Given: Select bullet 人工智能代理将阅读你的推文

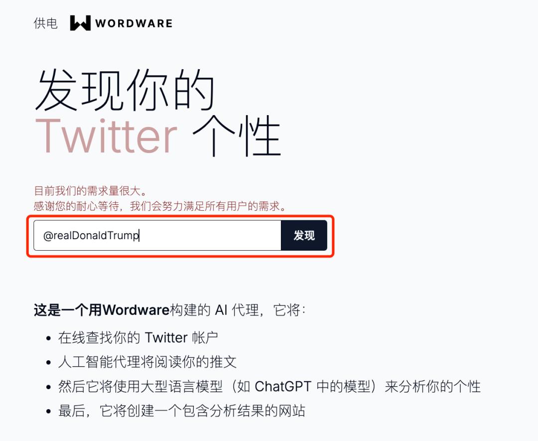Looking at the screenshot, I should coord(147,362).
